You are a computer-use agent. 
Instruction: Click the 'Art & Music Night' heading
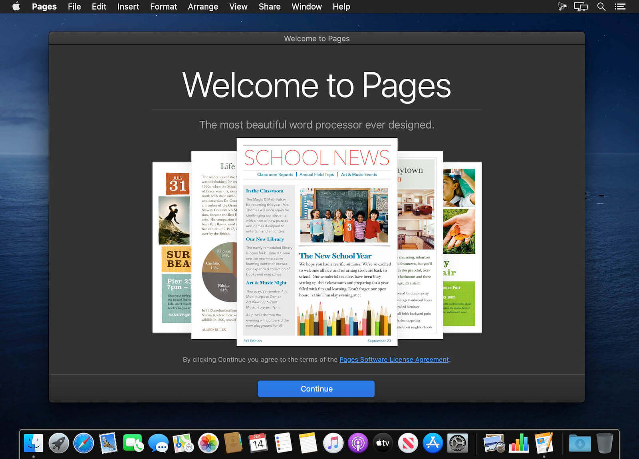(x=266, y=283)
